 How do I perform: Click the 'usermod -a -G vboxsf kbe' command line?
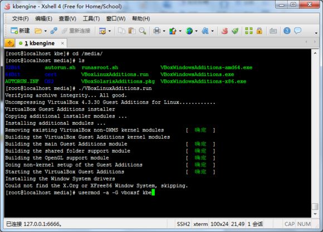[x=115, y=193]
